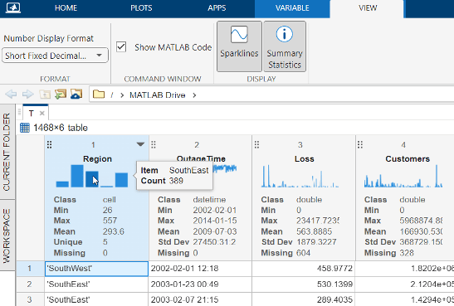Open the WORKSPACE side panel
The width and height of the screenshot is (454, 306).
(x=7, y=236)
